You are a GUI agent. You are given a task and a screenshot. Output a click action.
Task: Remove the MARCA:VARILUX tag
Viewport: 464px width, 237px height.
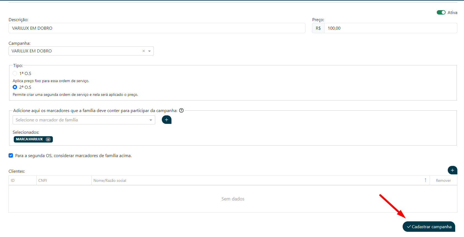tap(48, 139)
